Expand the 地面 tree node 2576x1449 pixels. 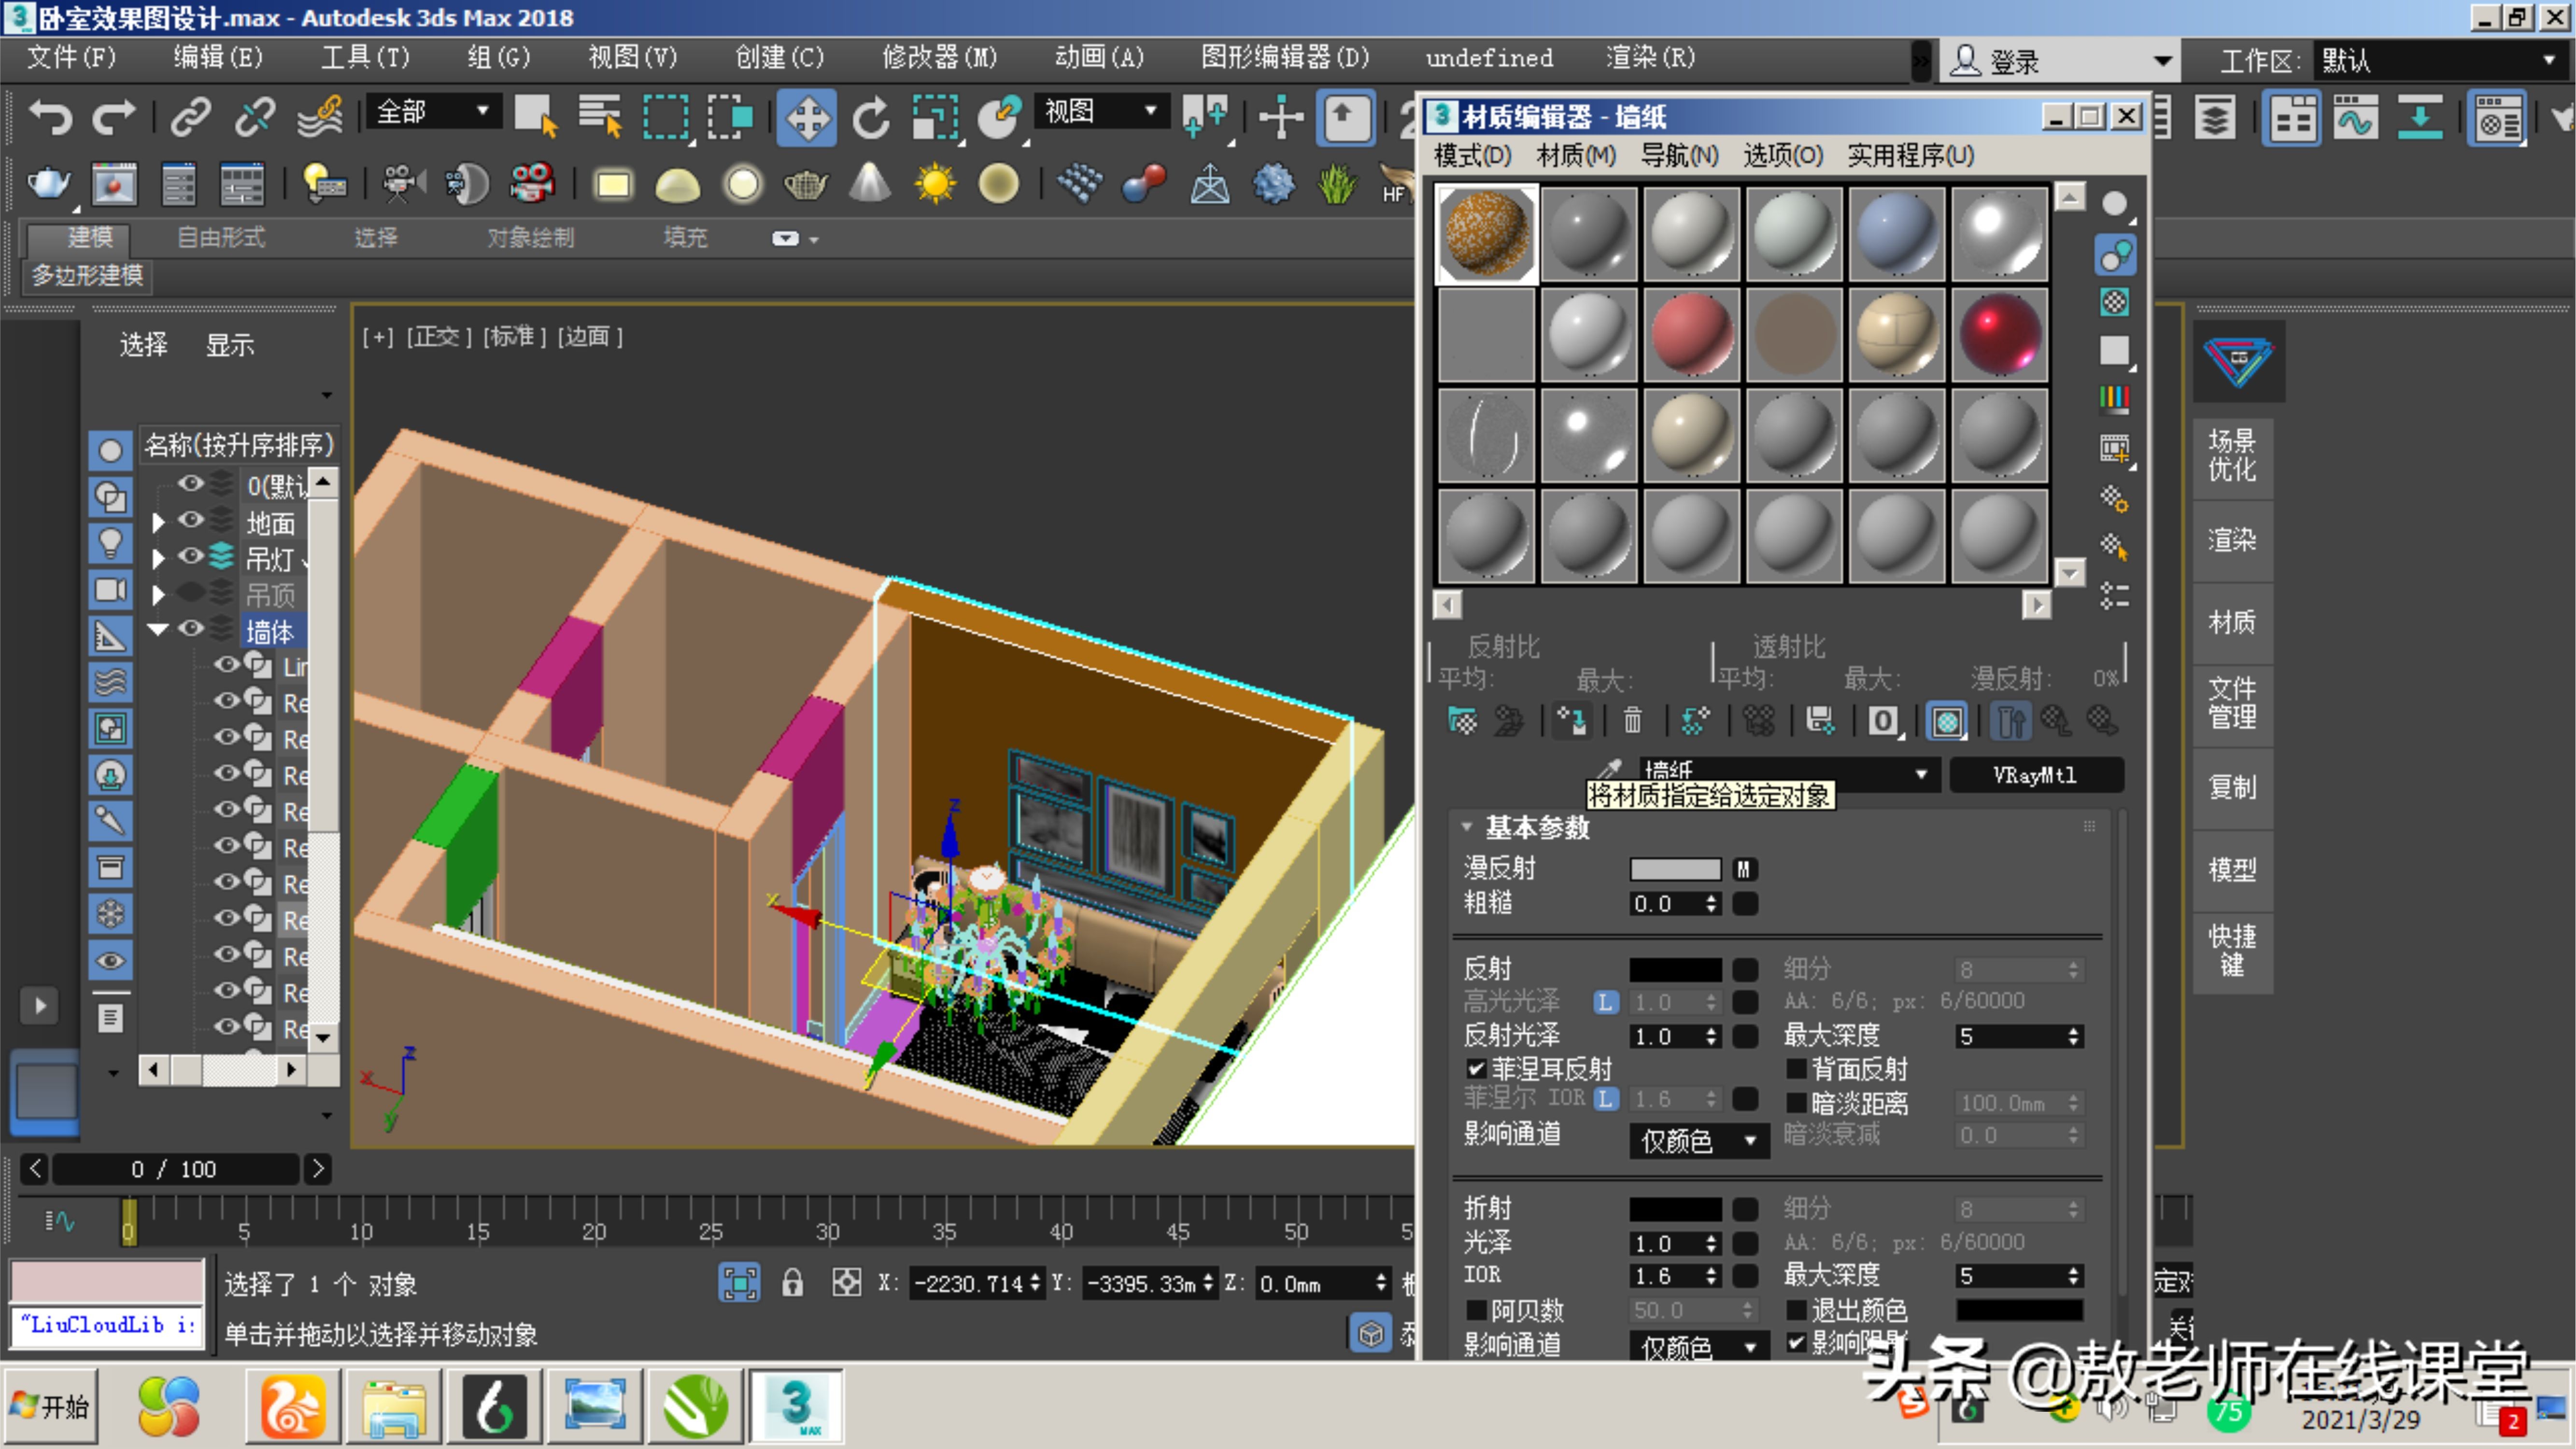pyautogui.click(x=157, y=522)
